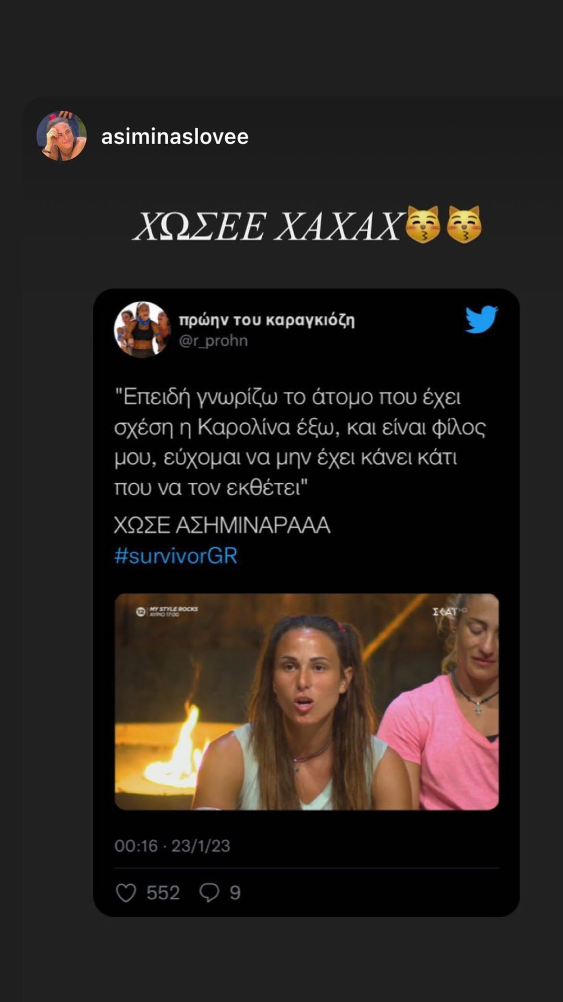This screenshot has height=1002, width=563.
Task: View the 552 likes count
Action: pyautogui.click(x=163, y=893)
